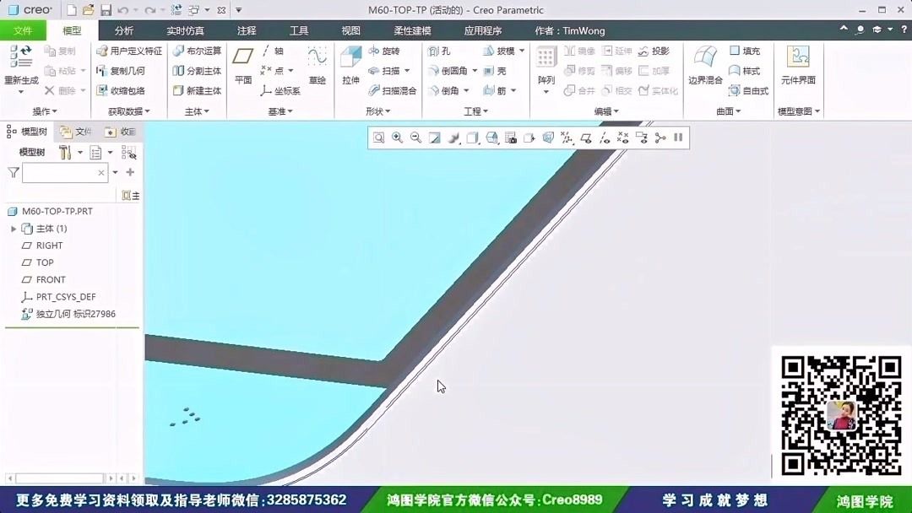Click Zoom In on the graphics toolbar
912x513 pixels.
397,138
